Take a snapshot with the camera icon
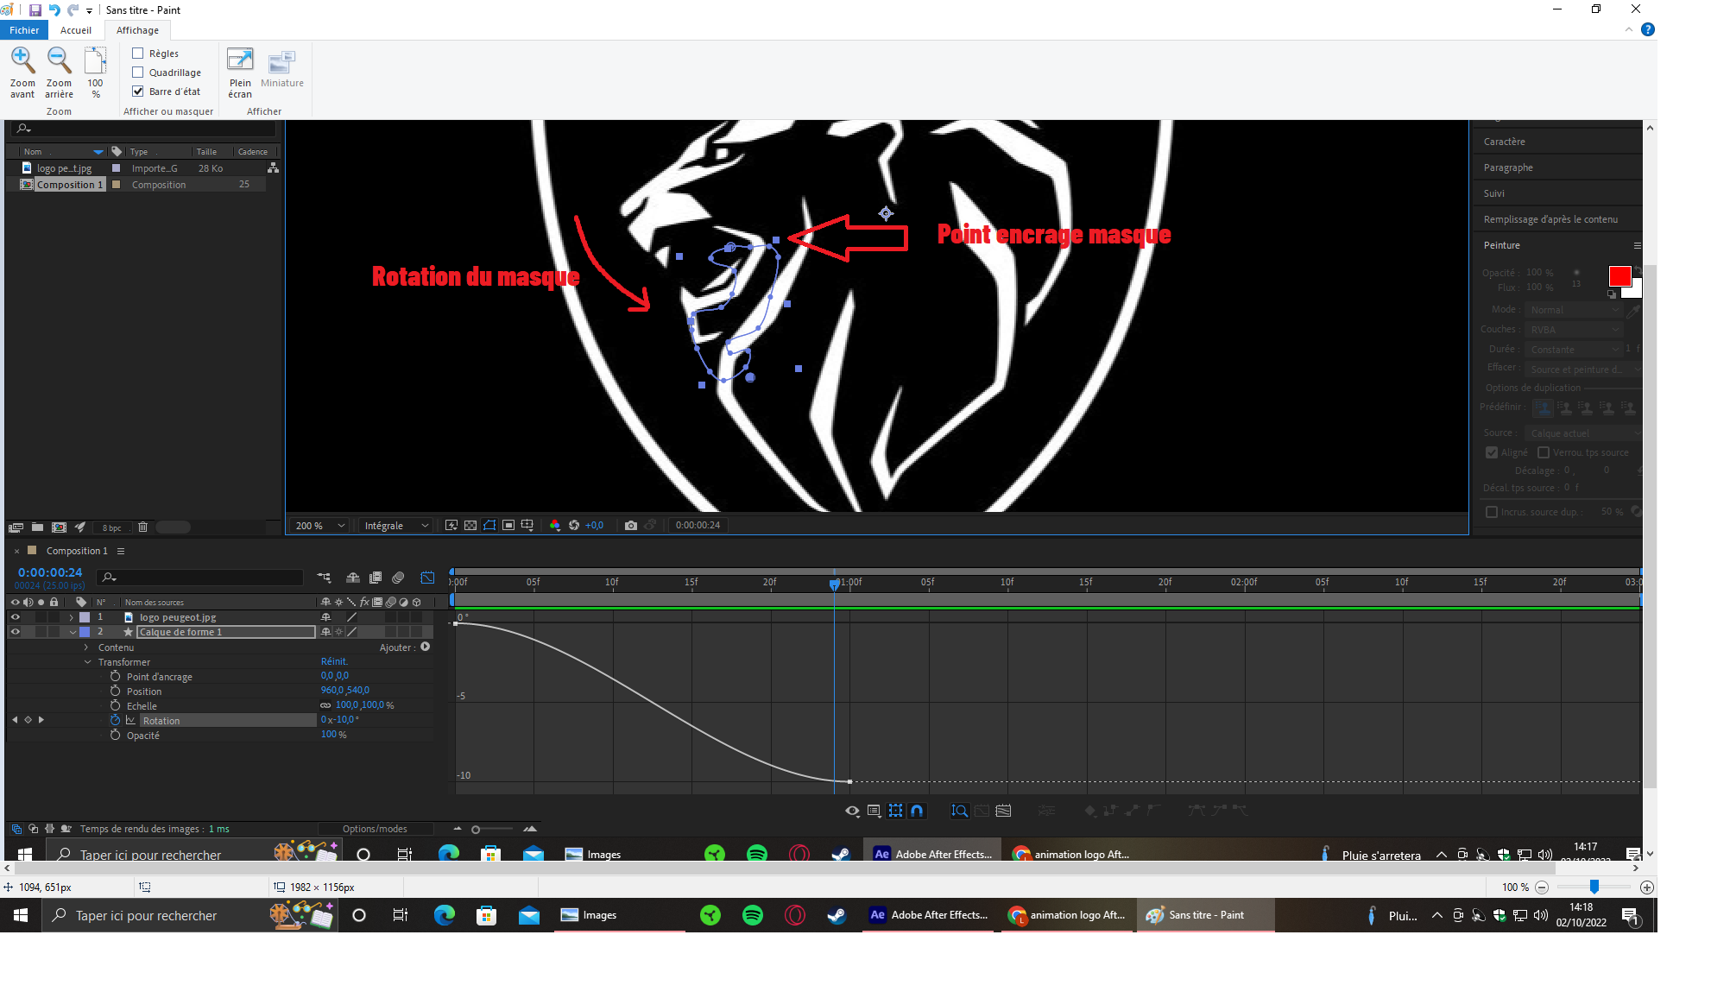This screenshot has width=1711, height=998. click(631, 525)
